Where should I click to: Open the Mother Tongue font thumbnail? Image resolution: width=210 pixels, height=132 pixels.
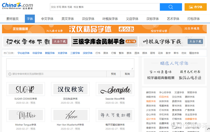click(26, 115)
